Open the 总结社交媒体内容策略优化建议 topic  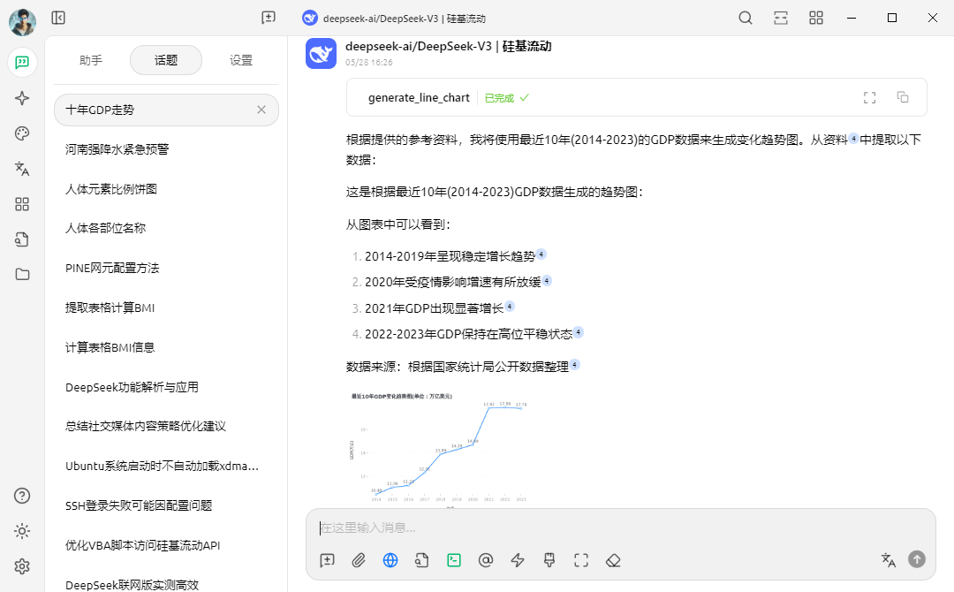point(166,427)
